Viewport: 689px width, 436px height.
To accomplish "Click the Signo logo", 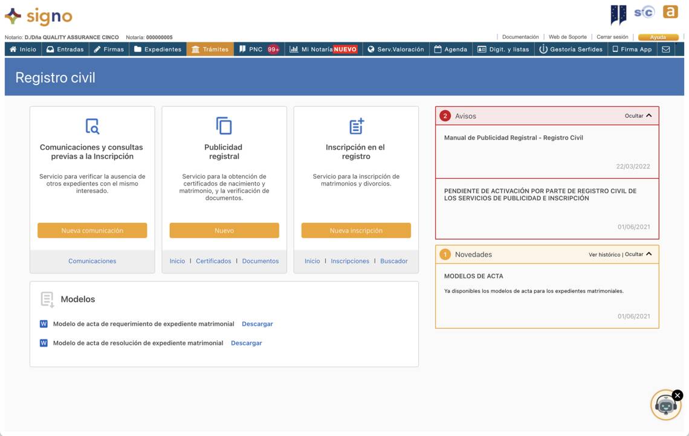I will [x=39, y=16].
